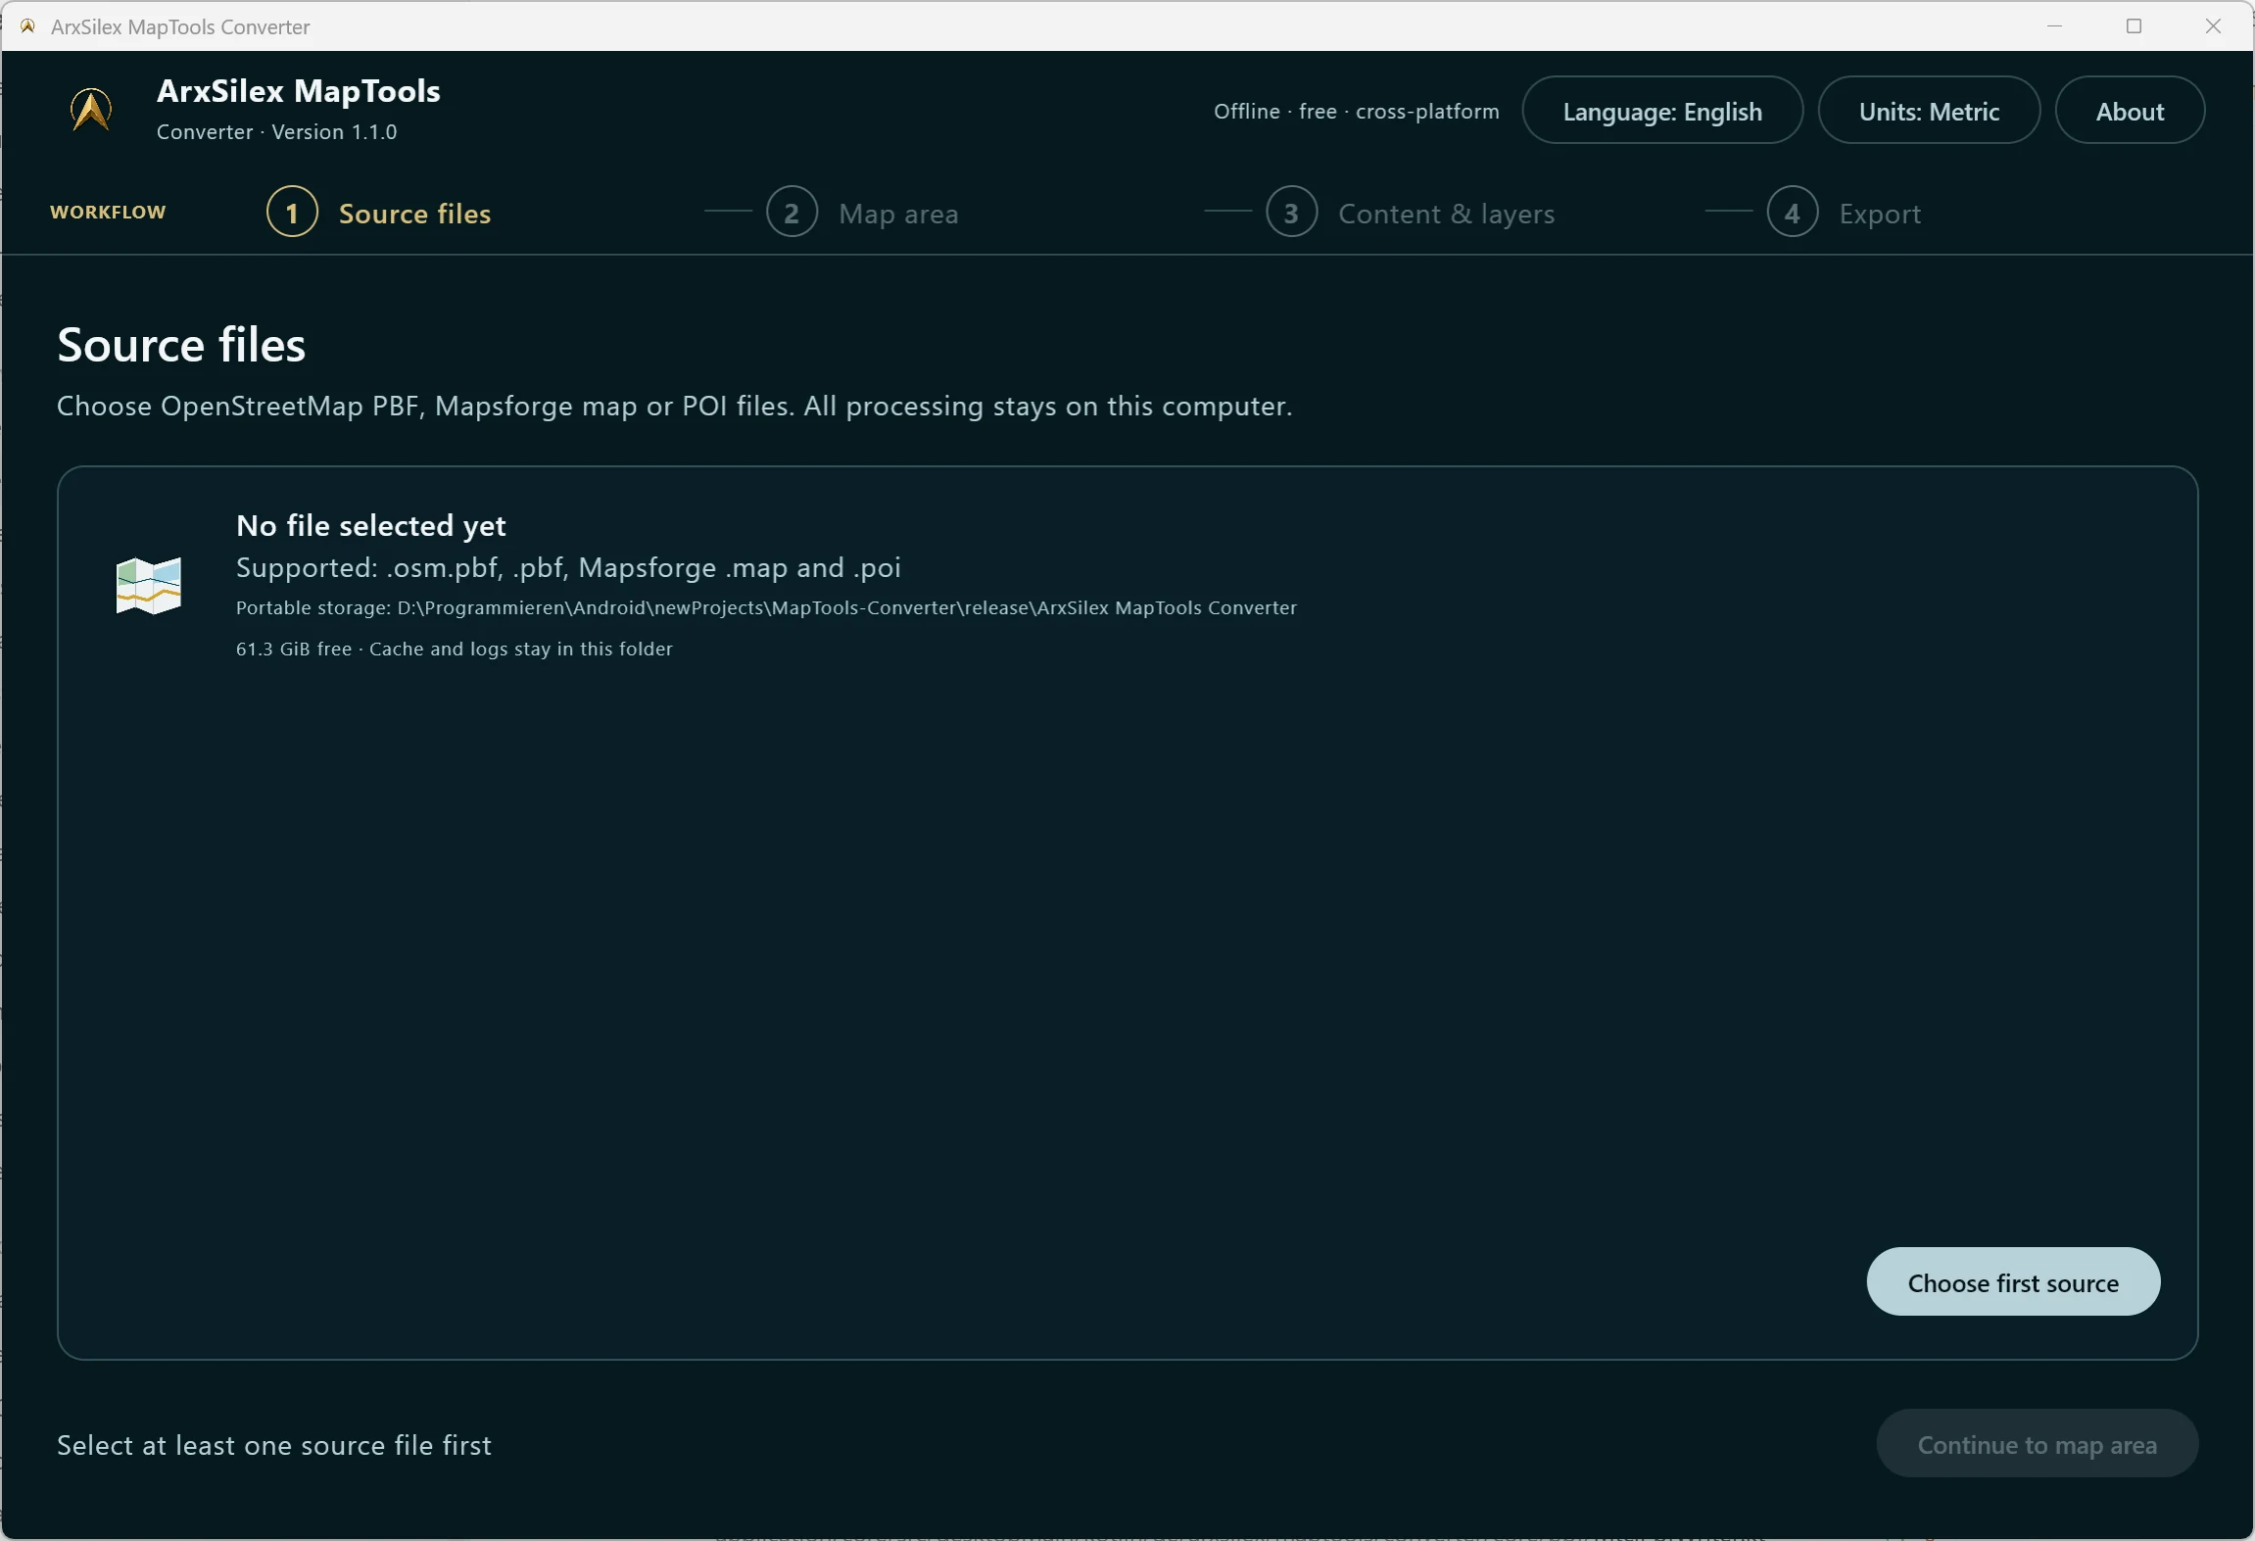This screenshot has width=2255, height=1541.
Task: Maximize the ArxSilex MapTools Converter window
Action: coord(2134,26)
